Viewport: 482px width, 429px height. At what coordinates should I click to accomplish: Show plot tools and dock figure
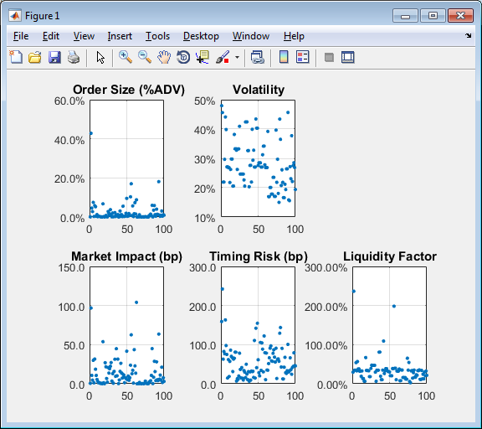pos(348,57)
